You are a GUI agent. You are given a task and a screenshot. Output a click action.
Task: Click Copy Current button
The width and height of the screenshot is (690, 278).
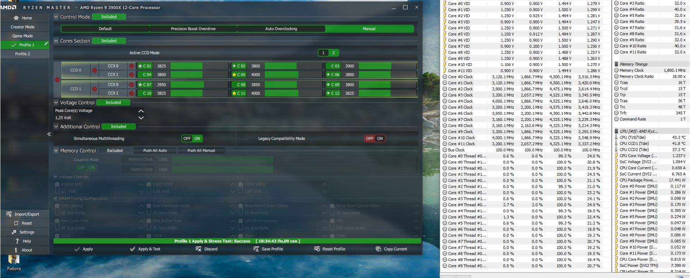click(391, 249)
